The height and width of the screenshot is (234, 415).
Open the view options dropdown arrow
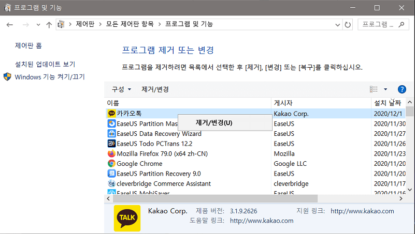(x=385, y=89)
